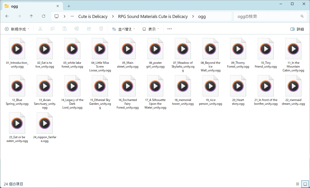The height and width of the screenshot is (188, 310).
Task: Select file 19_nice person_unity.ogg
Action: pos(211,90)
